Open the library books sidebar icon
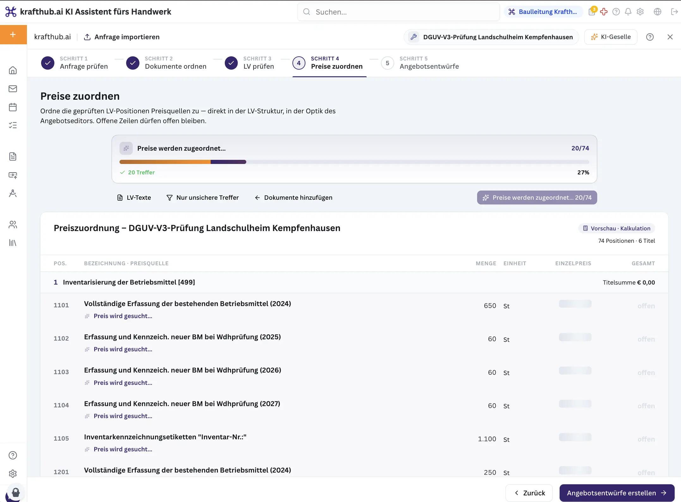681x502 pixels. [13, 243]
